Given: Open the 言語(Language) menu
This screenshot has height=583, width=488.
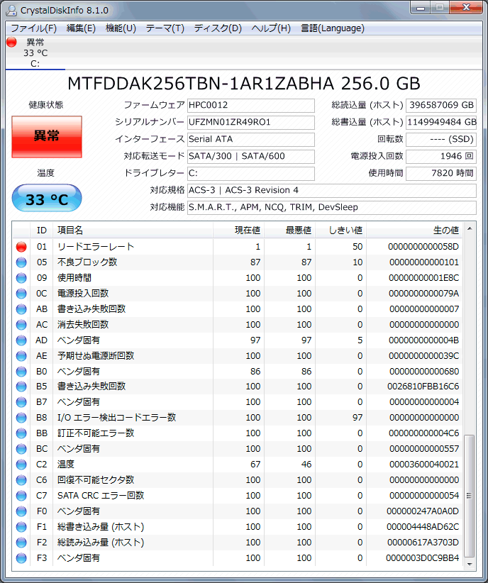Looking at the screenshot, I should click(333, 28).
